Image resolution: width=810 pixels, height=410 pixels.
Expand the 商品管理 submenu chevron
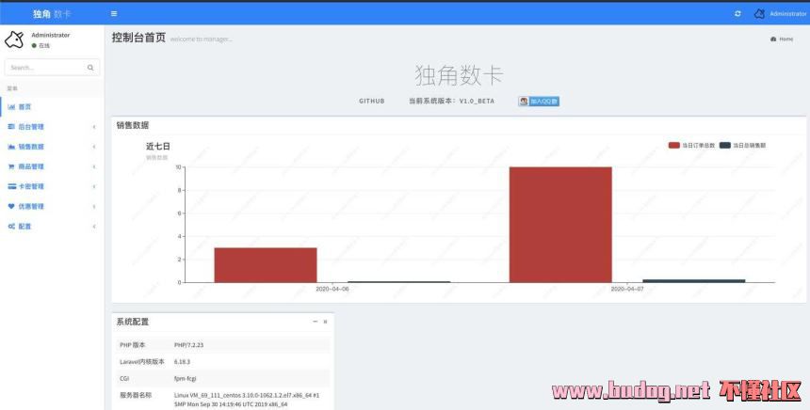(x=93, y=166)
